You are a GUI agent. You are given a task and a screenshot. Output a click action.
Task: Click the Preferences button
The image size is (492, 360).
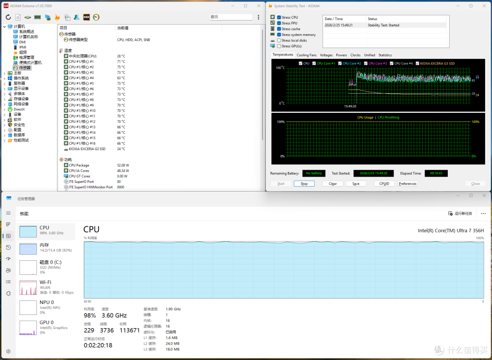tap(408, 184)
